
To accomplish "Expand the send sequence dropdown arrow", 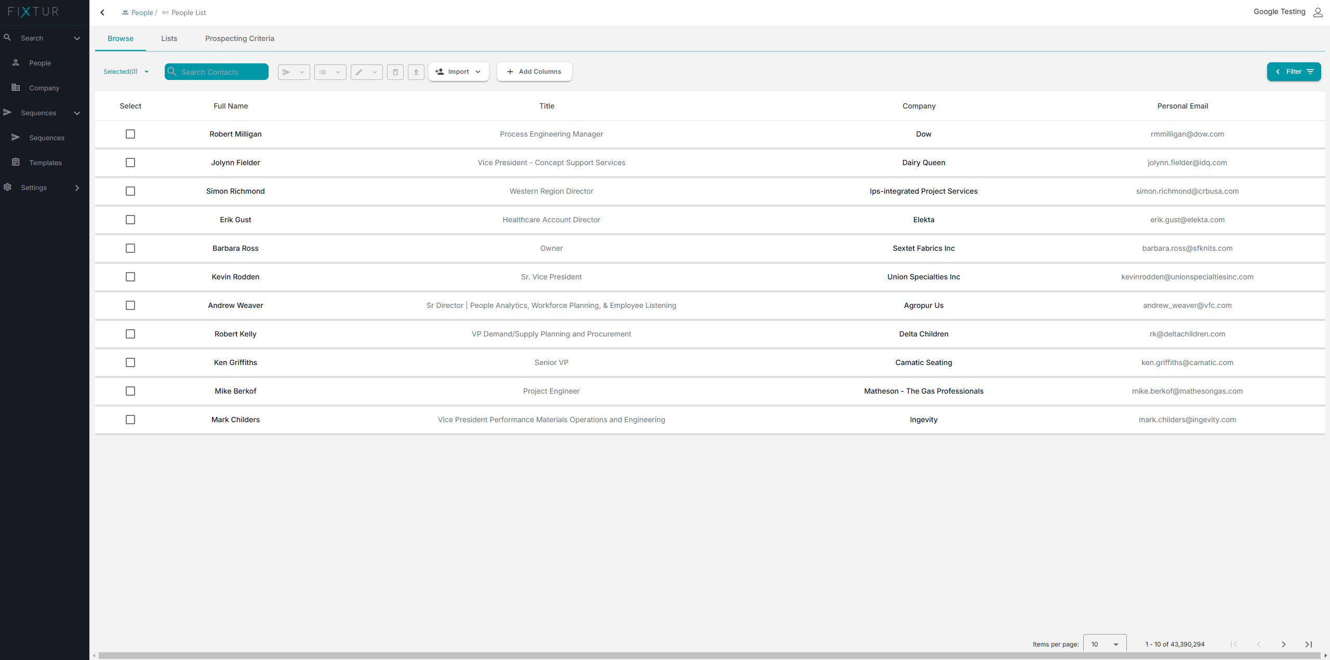I will click(302, 72).
